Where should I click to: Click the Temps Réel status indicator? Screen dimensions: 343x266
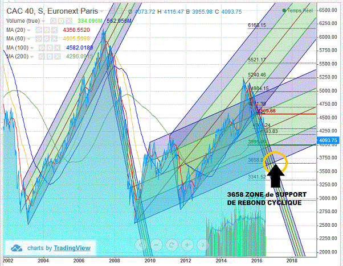[297, 10]
